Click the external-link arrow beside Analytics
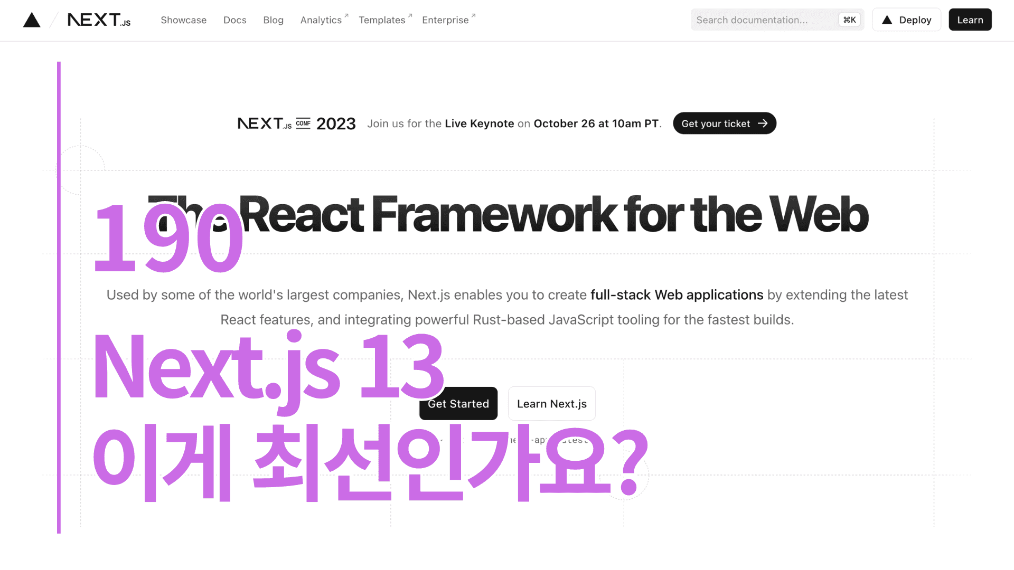The height and width of the screenshot is (570, 1014). coord(346,15)
